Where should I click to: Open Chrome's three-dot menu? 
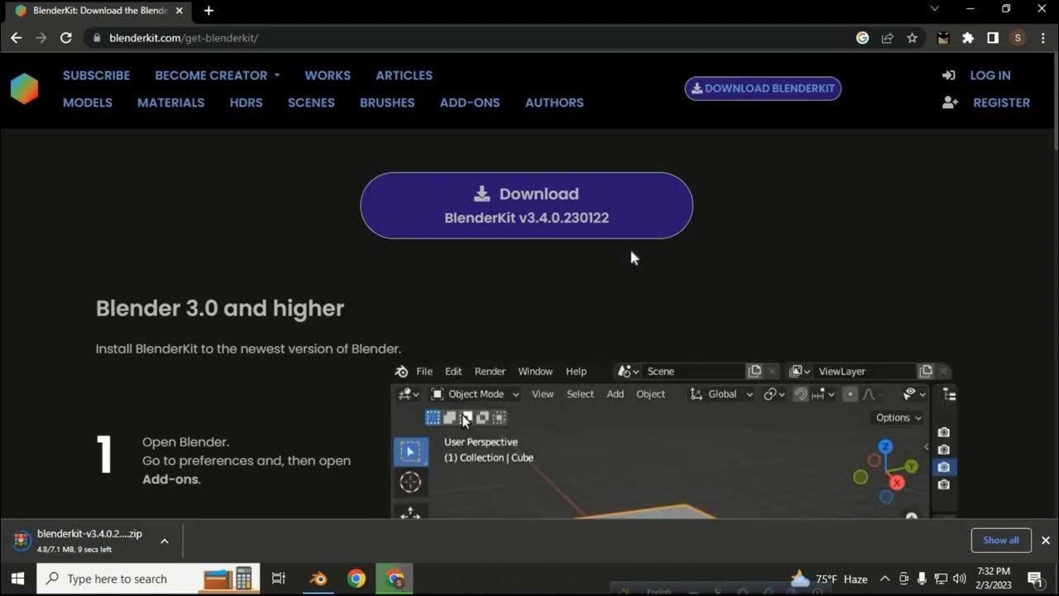click(x=1042, y=38)
